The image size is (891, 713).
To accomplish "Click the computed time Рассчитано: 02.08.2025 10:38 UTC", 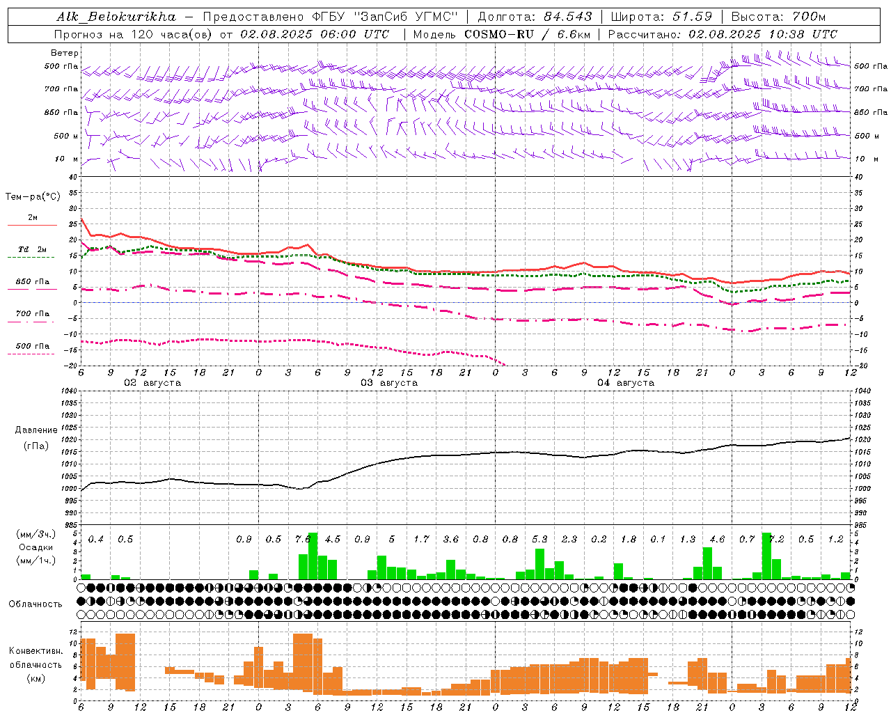I will pos(723,34).
